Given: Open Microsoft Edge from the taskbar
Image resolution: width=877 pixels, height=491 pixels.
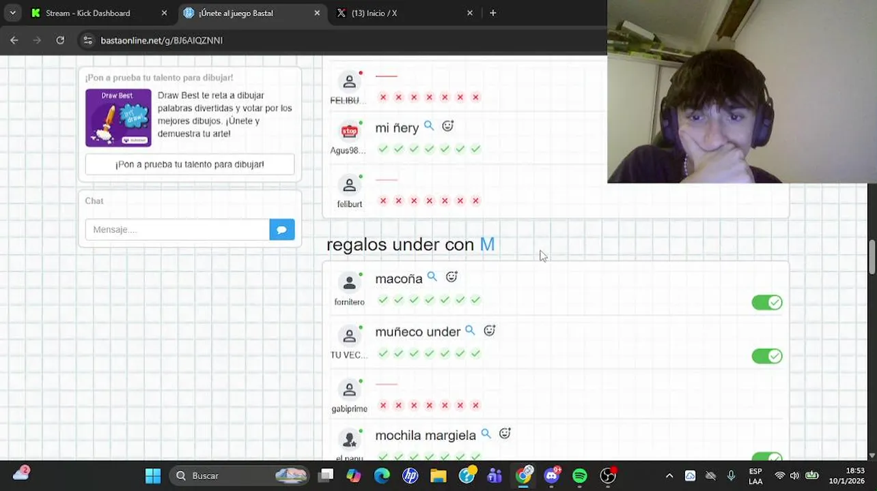Looking at the screenshot, I should click(382, 476).
